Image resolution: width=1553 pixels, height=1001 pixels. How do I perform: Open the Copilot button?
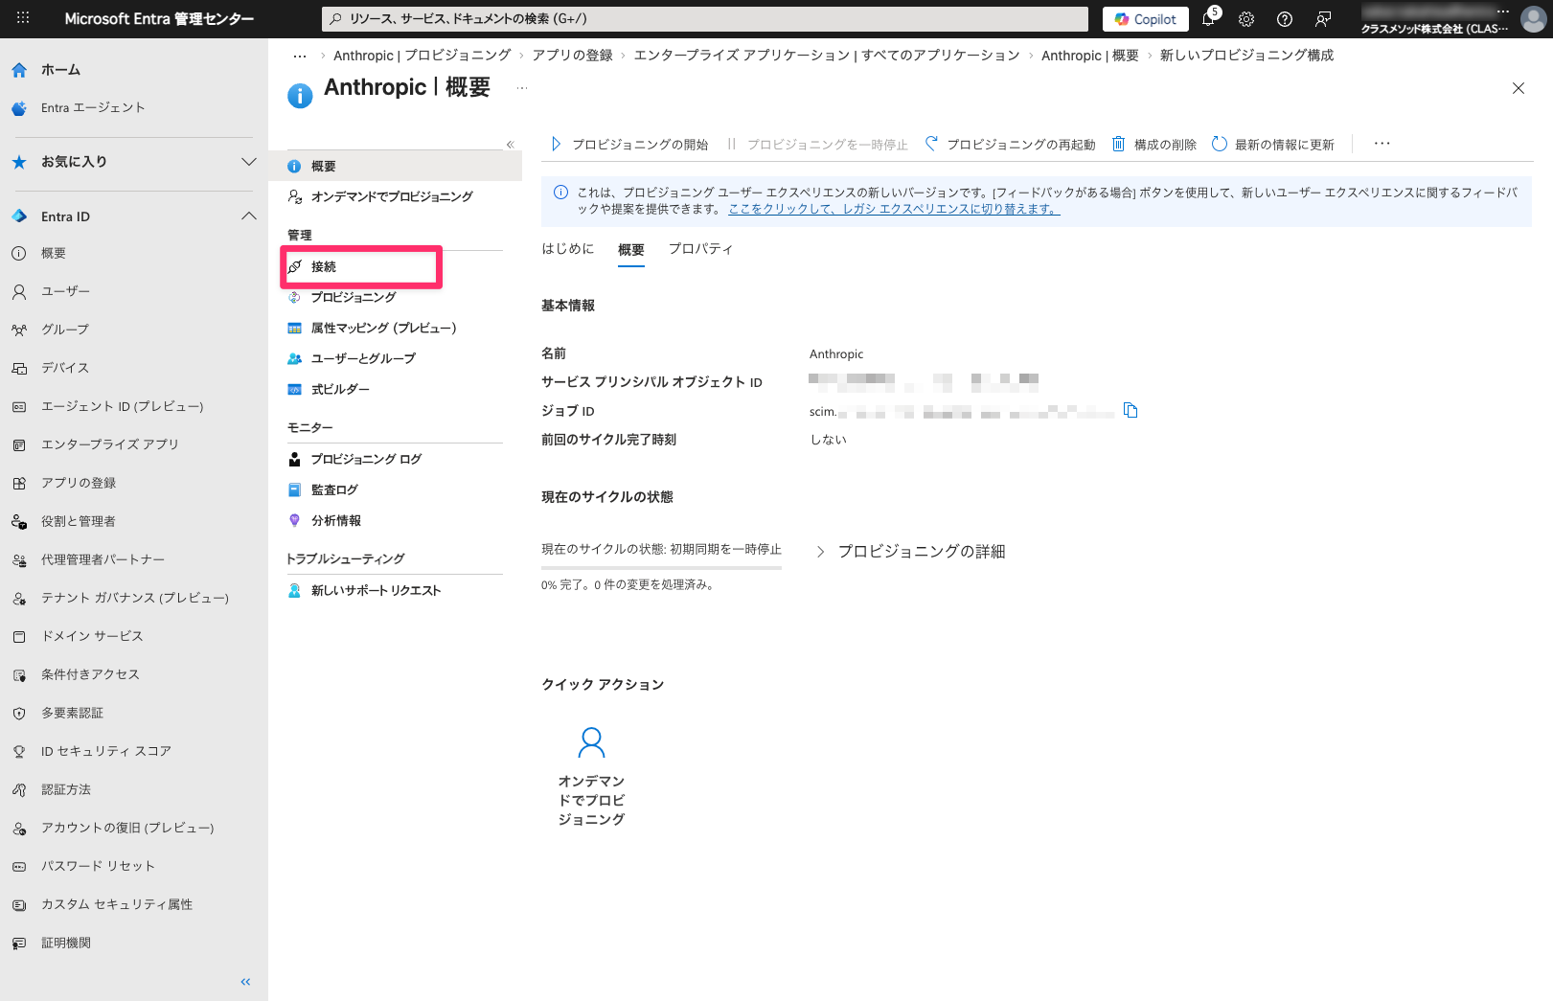(1146, 19)
